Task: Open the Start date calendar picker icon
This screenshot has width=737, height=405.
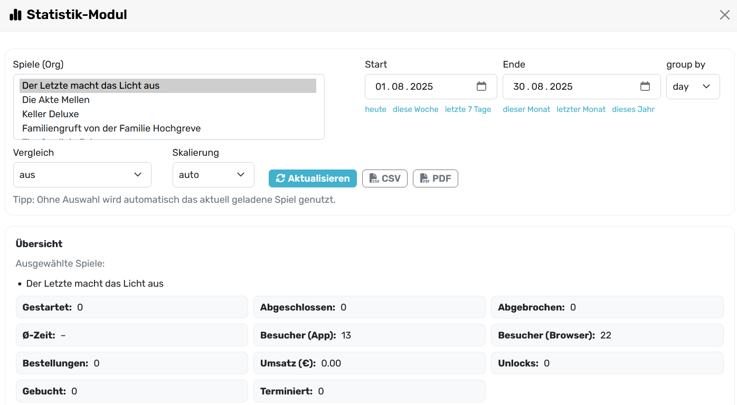Action: (481, 86)
